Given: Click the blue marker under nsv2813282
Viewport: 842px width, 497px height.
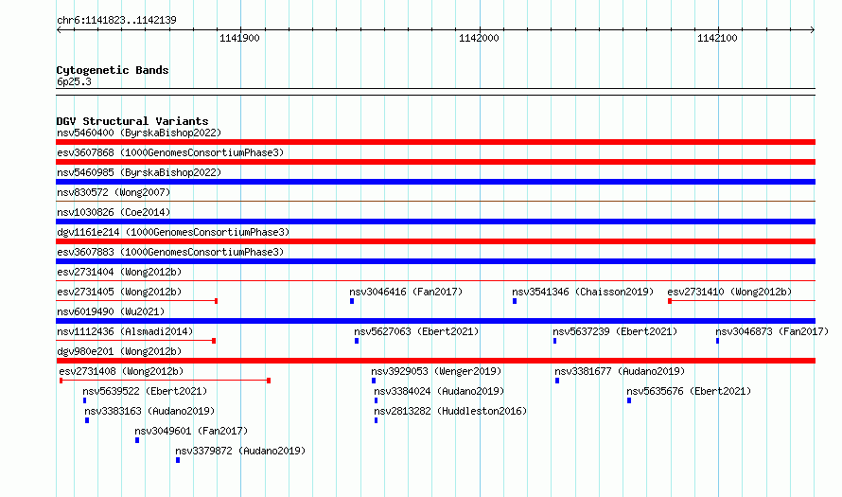Looking at the screenshot, I should [376, 420].
